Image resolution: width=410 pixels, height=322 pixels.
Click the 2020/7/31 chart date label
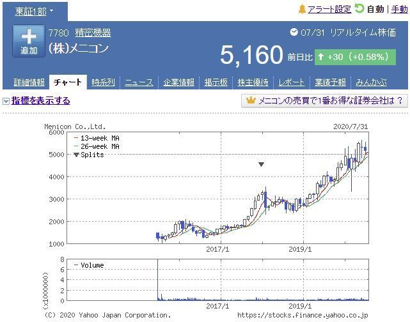pyautogui.click(x=351, y=126)
